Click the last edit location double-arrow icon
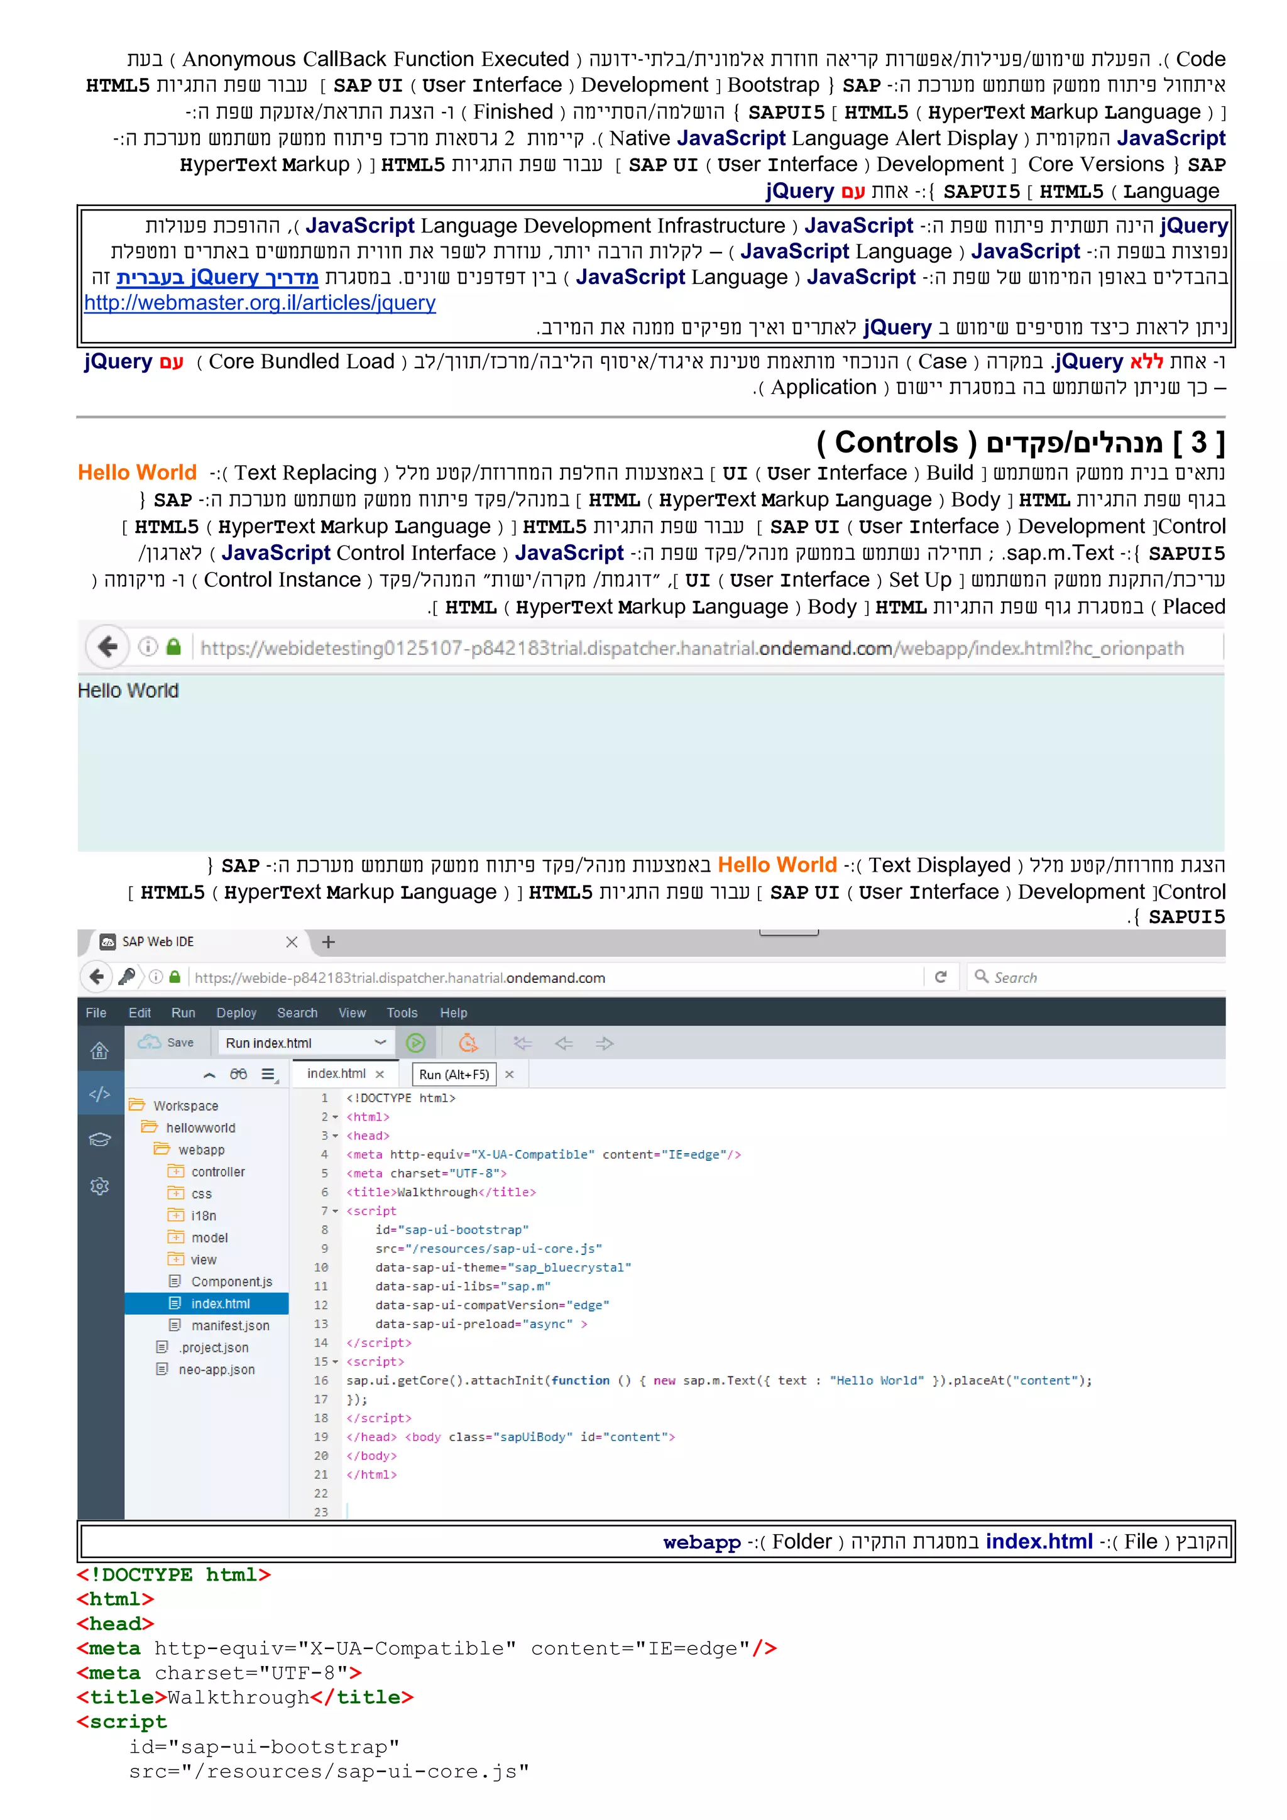Viewport: 1287px width, 1820px height. click(x=523, y=1043)
